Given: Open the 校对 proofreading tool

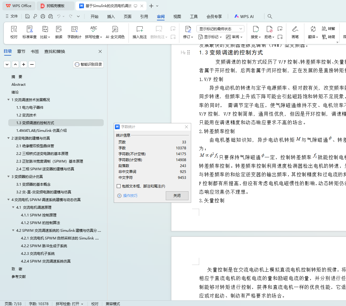Looking at the screenshot, I should (x=14, y=32).
